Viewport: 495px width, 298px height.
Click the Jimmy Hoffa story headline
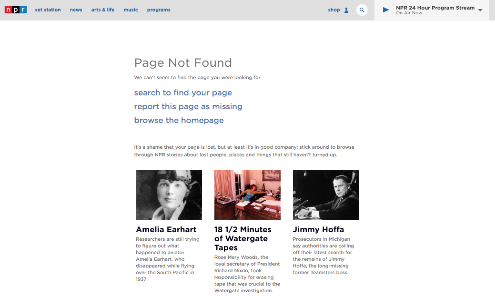[318, 229]
